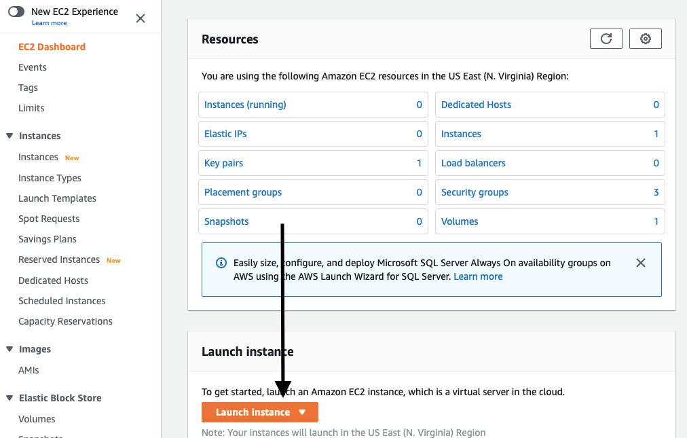
Task: Open the banner's Learn more link
Action: click(x=478, y=276)
